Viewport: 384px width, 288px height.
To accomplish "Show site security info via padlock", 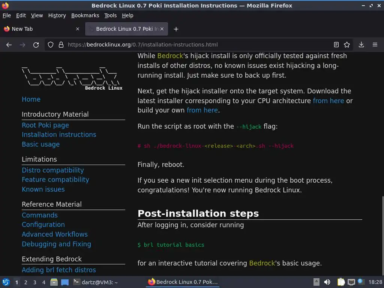I will (x=61, y=45).
